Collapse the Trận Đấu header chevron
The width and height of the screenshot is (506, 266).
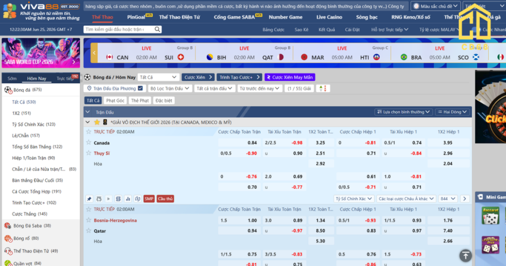pos(88,112)
